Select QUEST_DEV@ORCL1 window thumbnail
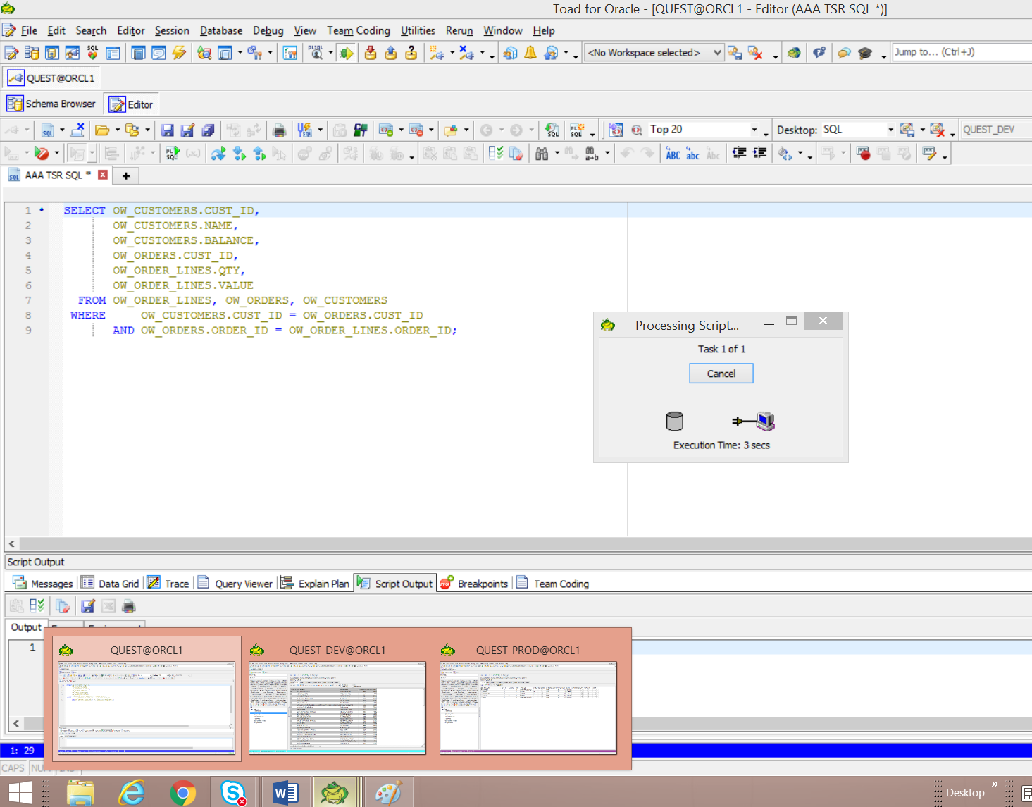 (x=337, y=700)
